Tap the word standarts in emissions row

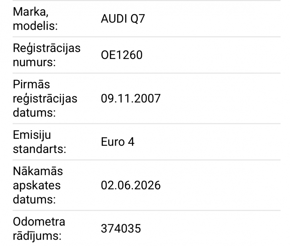(39, 149)
